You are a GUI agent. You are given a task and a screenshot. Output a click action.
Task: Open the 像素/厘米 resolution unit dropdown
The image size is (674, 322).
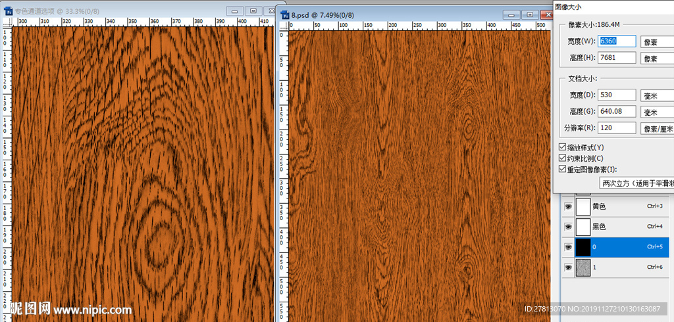tap(657, 128)
